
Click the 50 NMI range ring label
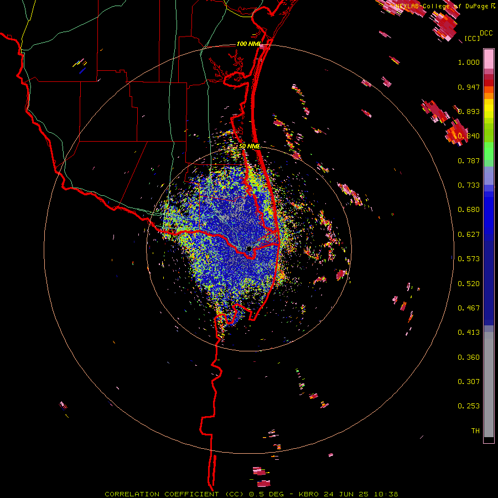coord(250,146)
